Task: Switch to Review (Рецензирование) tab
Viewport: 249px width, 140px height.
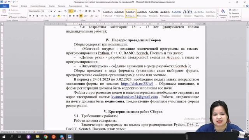Action: point(75,6)
